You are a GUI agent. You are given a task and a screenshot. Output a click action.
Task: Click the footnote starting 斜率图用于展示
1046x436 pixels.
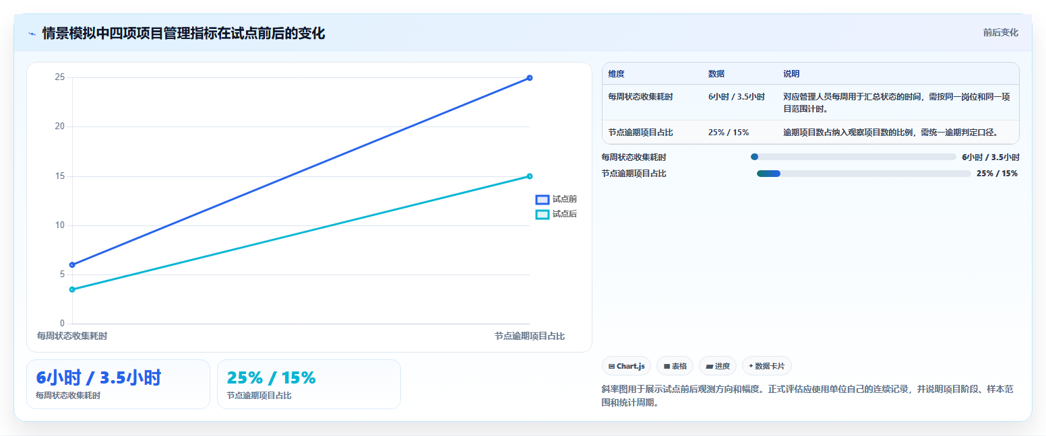[807, 396]
